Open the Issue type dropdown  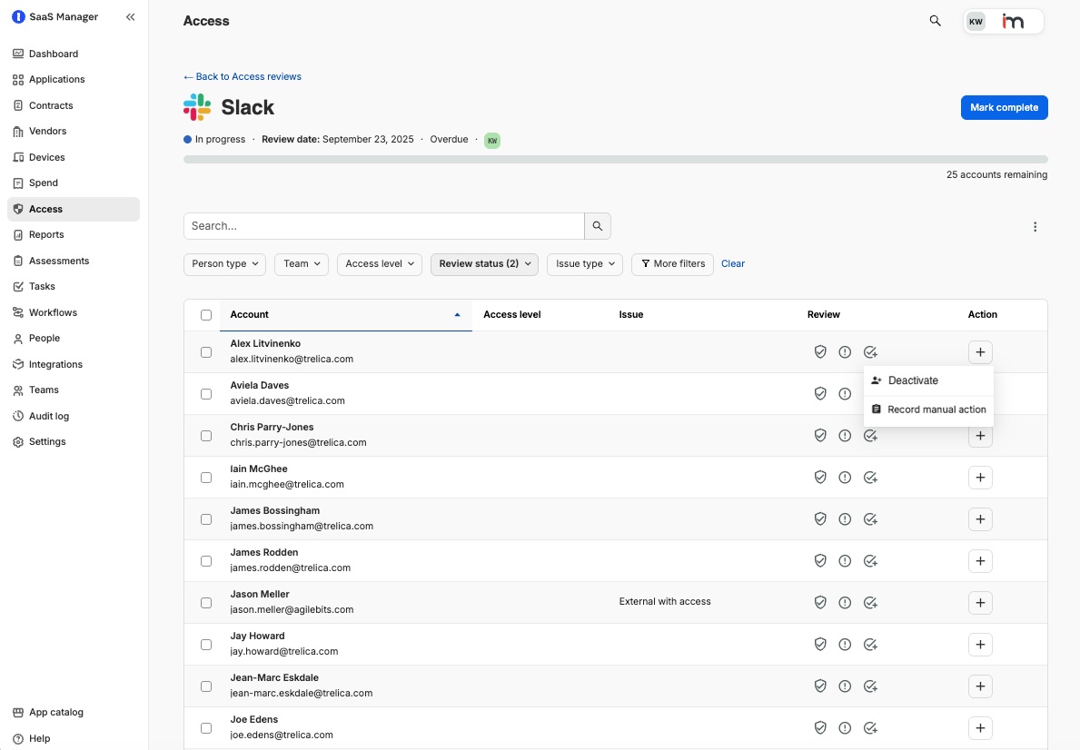click(x=584, y=263)
